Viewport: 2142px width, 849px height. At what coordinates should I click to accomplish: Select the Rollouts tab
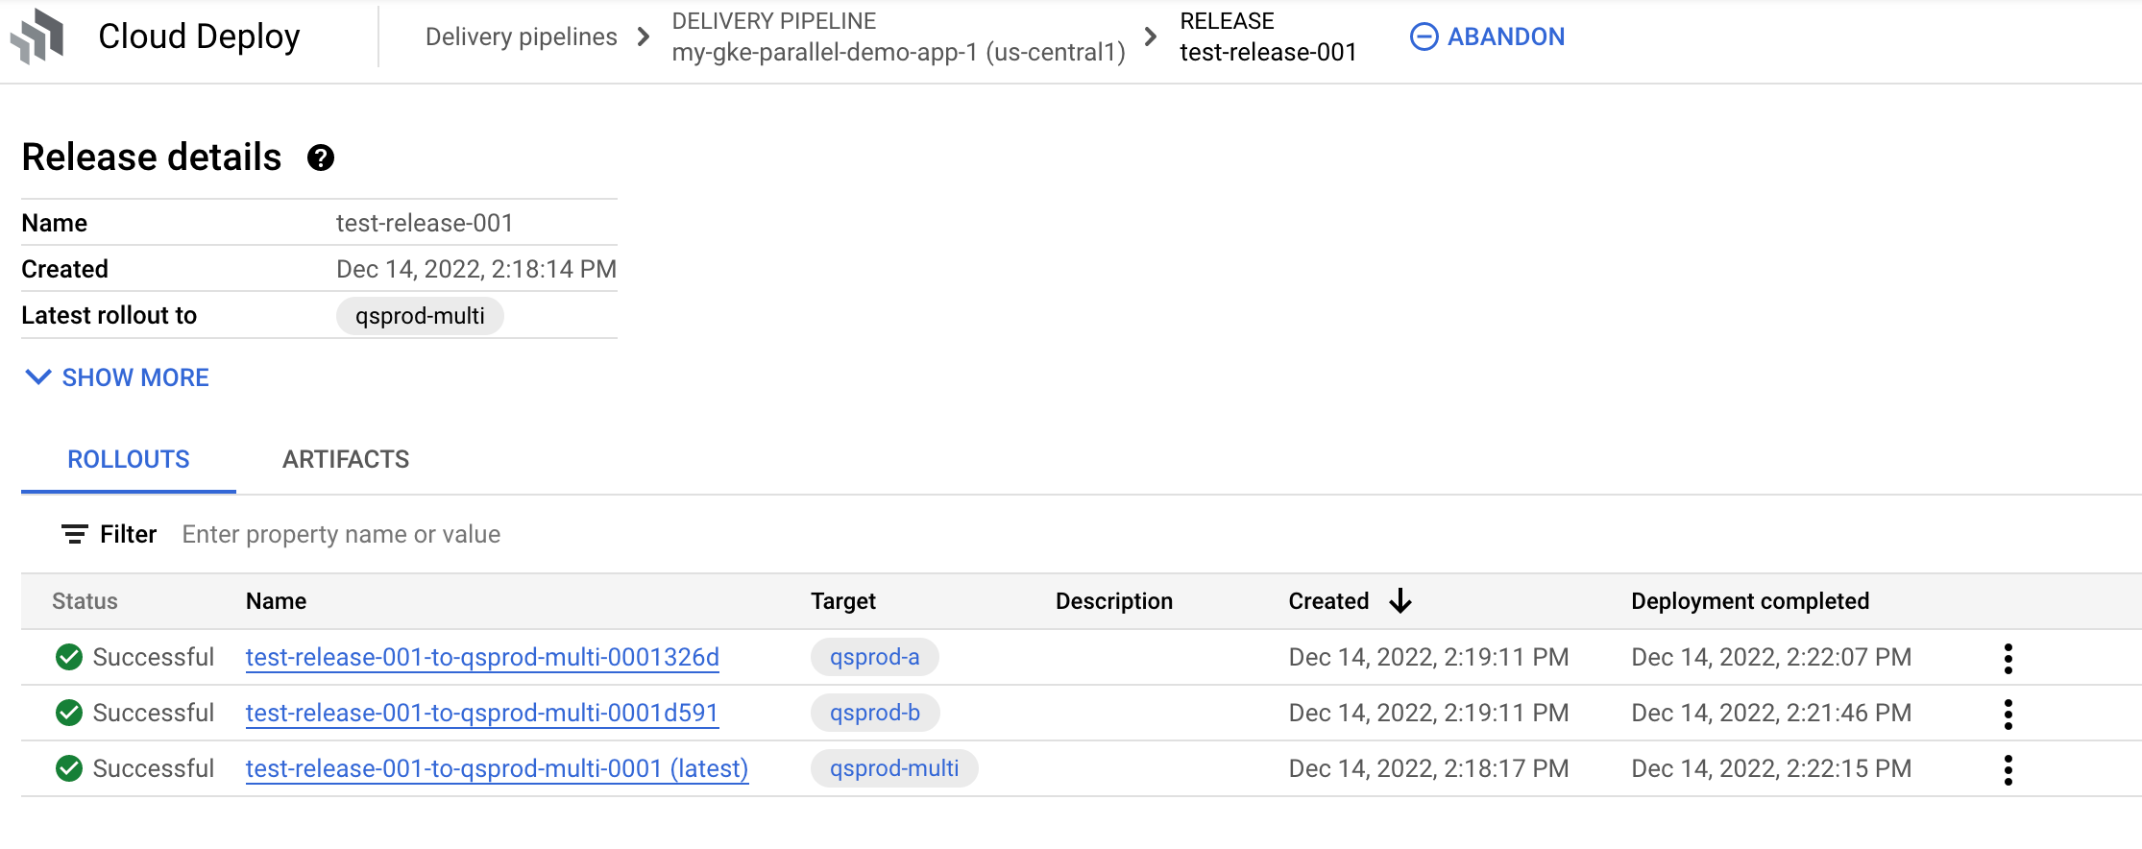(129, 460)
